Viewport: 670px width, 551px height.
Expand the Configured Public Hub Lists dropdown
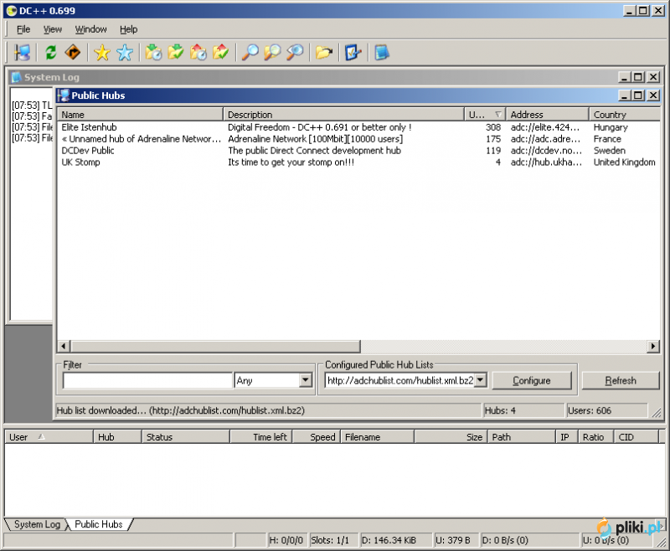coord(480,380)
